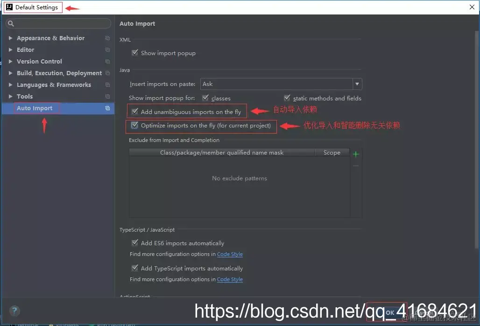Expand the Editor tree section
Viewport: 480px width, 326px height.
[10, 50]
